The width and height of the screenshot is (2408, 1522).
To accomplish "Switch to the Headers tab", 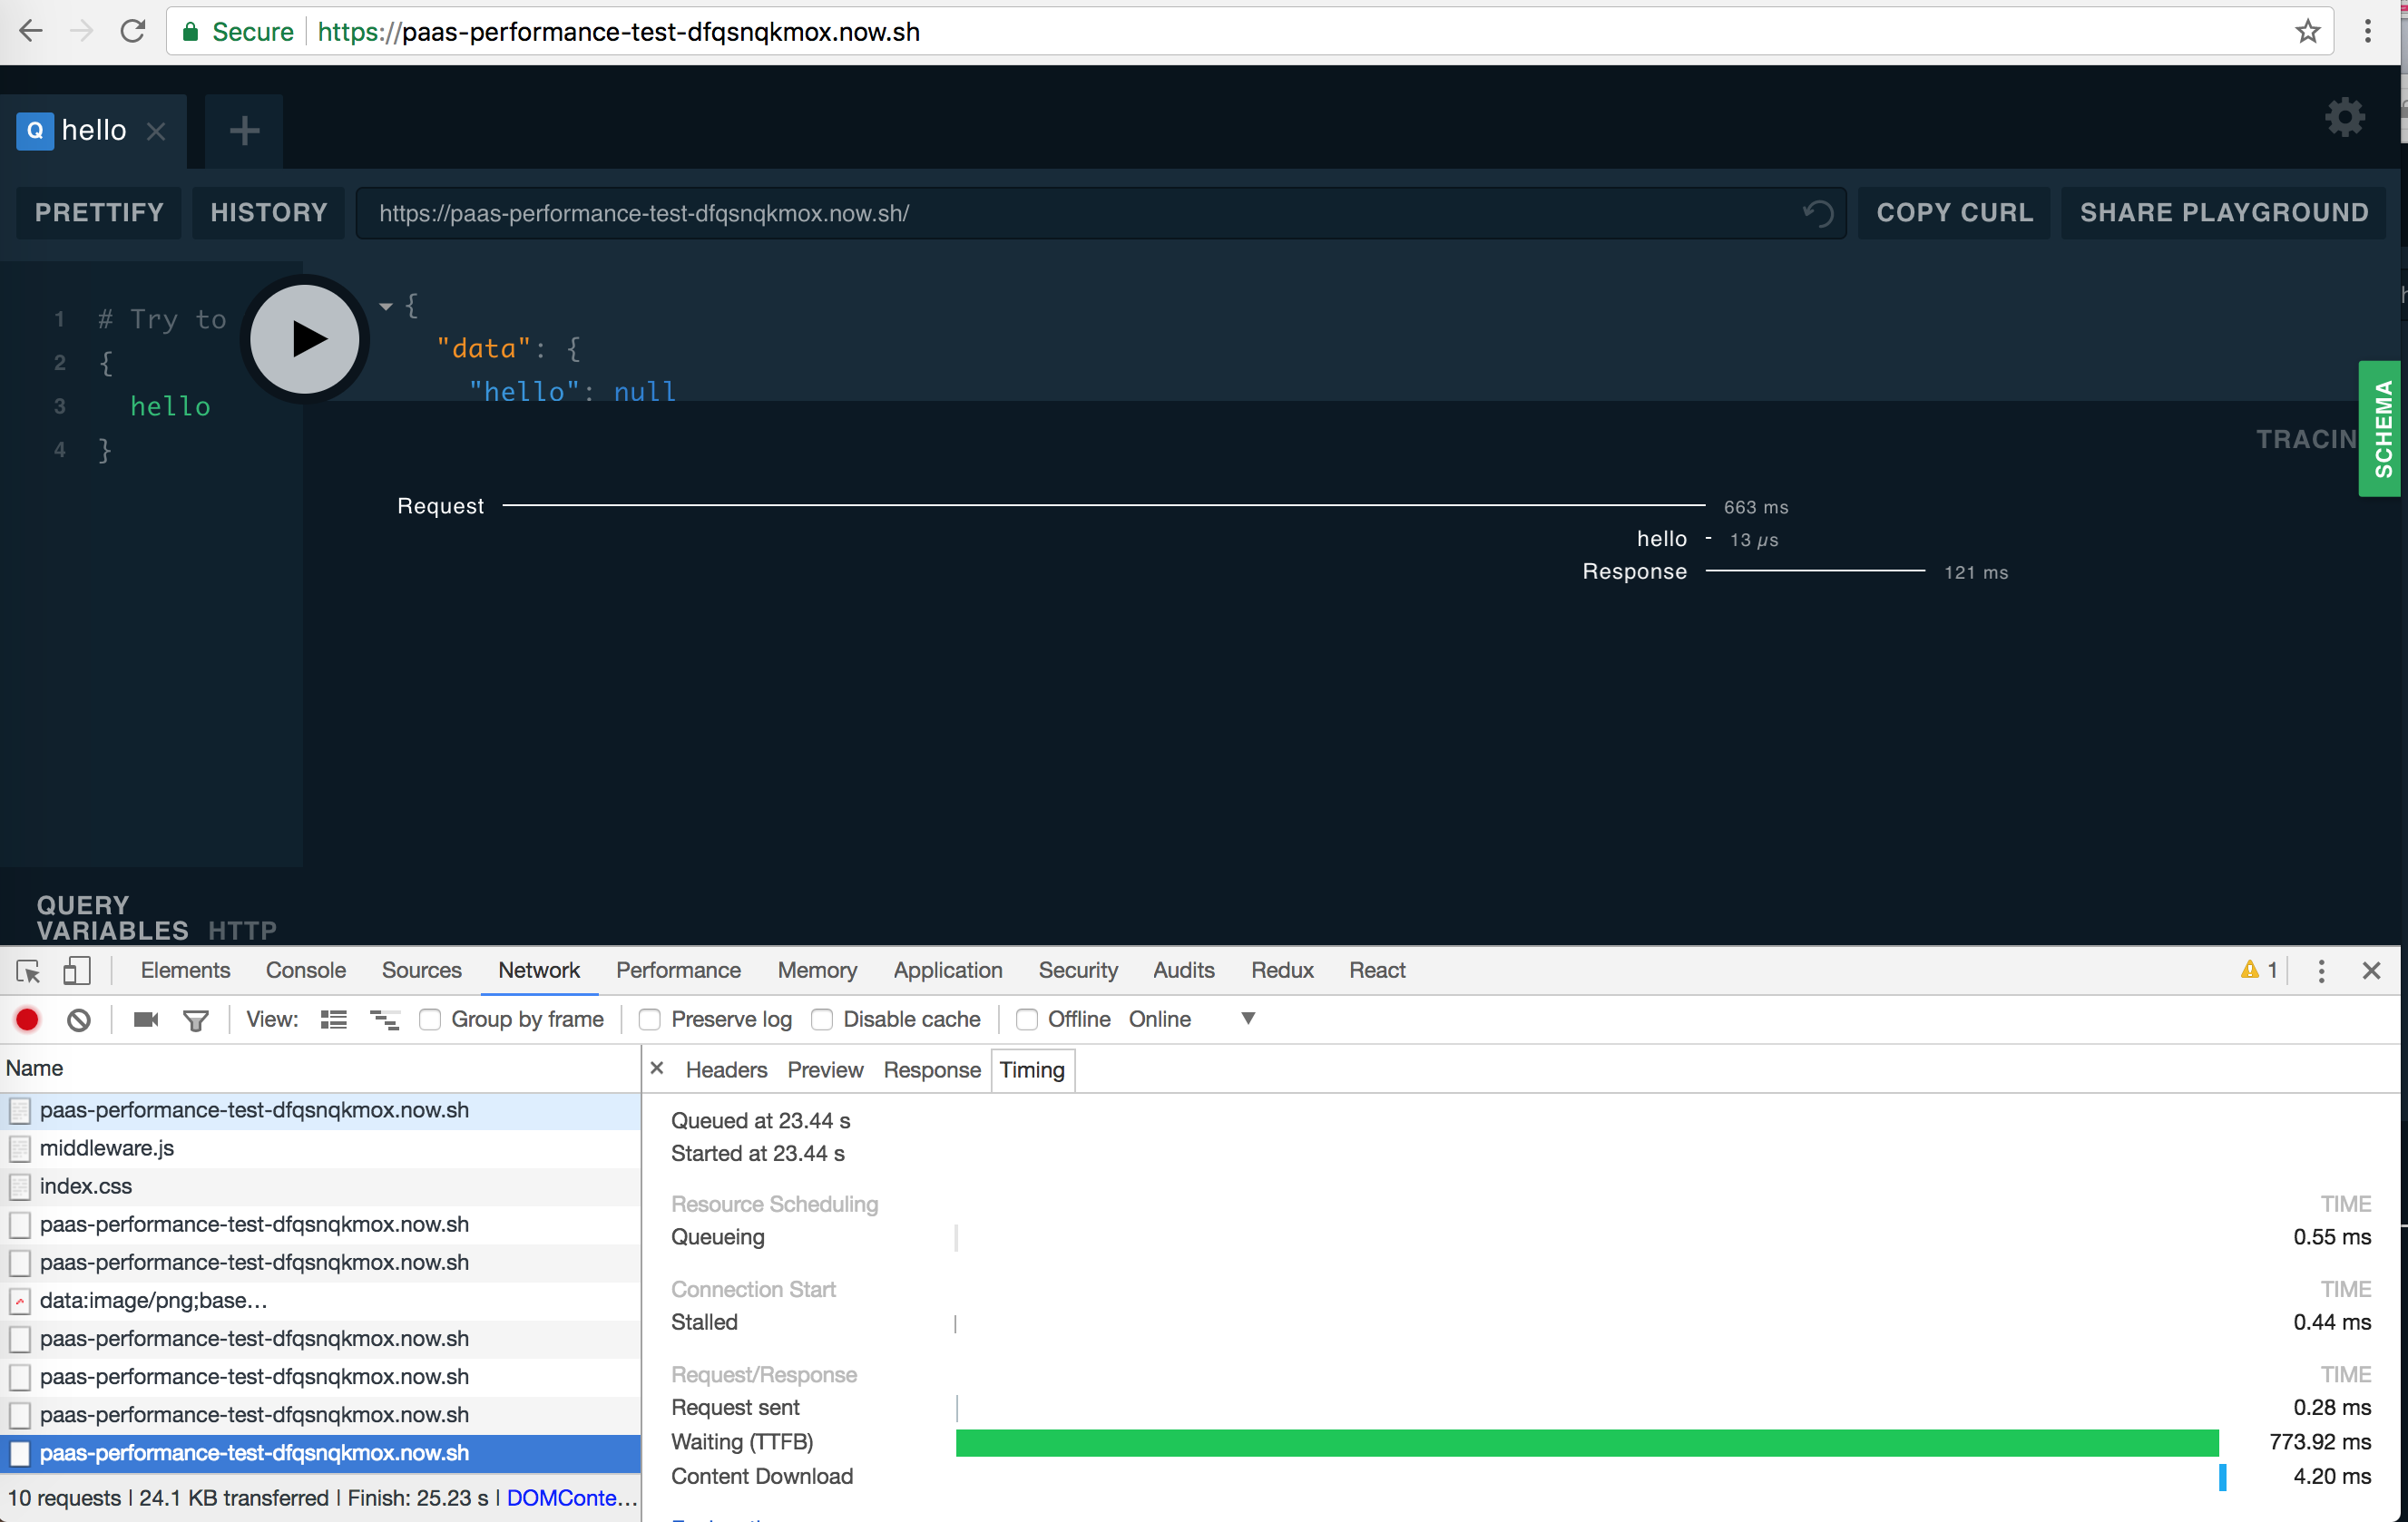I will pos(725,1069).
